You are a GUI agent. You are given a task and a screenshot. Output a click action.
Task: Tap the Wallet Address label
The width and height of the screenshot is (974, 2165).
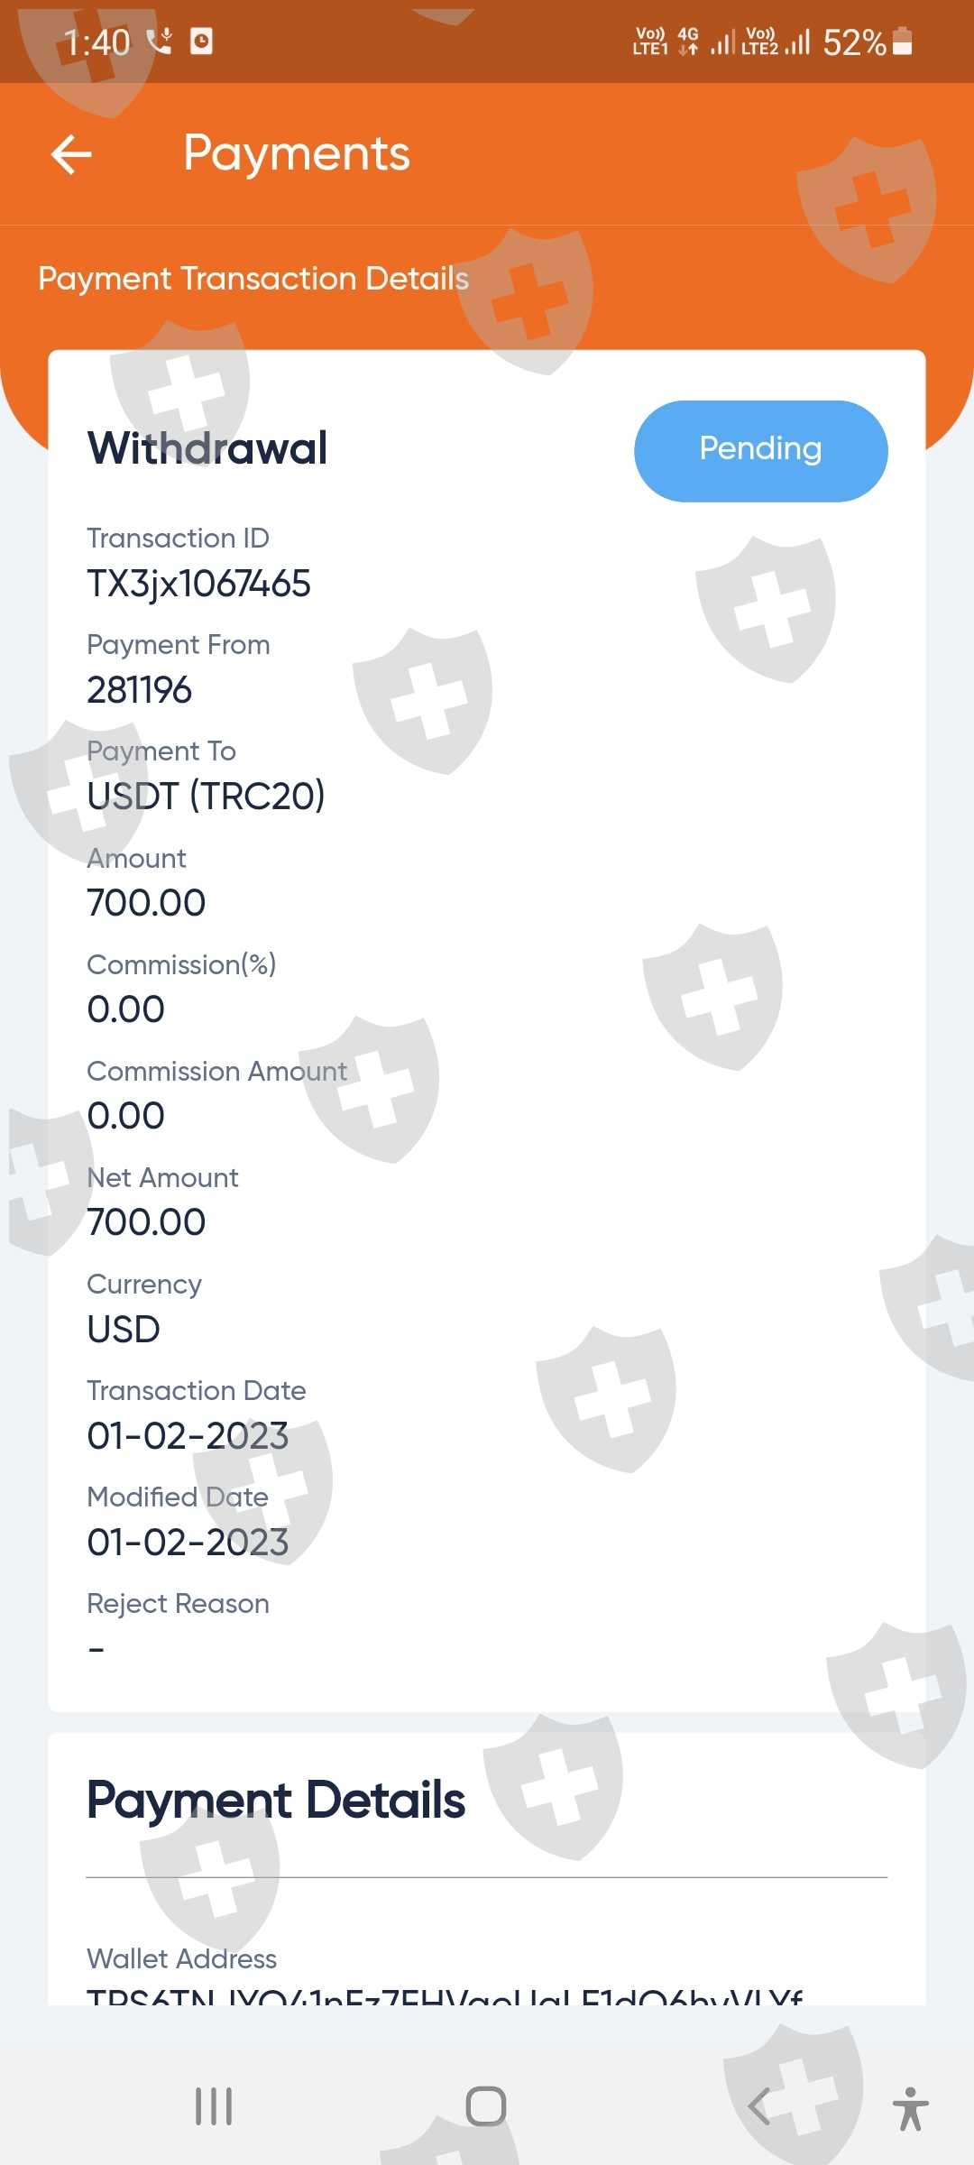(181, 1958)
